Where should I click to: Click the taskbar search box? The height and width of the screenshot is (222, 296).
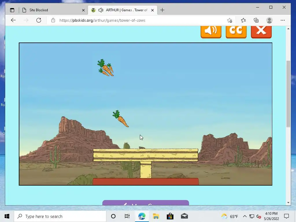click(x=60, y=216)
